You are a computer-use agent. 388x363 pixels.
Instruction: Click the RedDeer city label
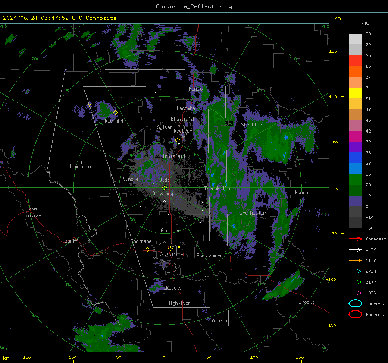(183, 131)
